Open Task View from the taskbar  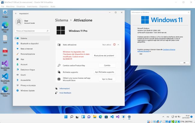click(x=77, y=117)
